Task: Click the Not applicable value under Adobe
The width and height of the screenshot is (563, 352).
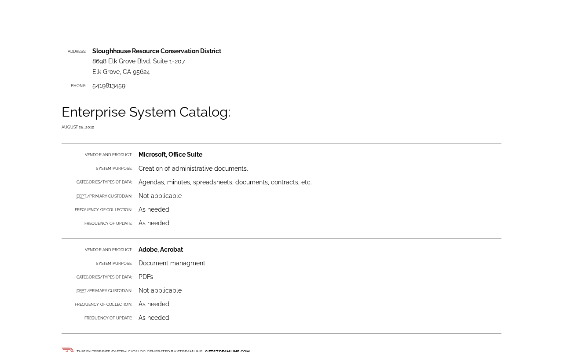Action: coord(160,290)
